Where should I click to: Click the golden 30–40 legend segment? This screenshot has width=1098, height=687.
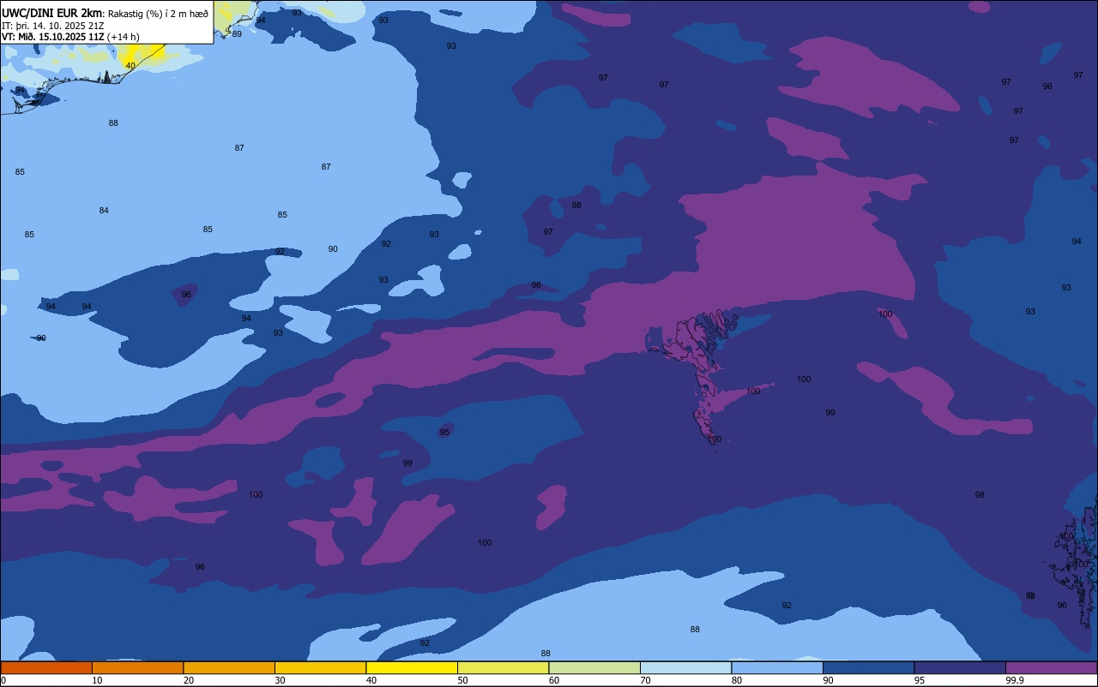tap(320, 667)
